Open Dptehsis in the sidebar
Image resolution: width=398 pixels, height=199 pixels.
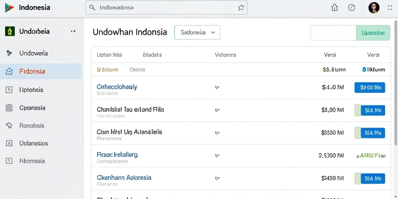(x=40, y=90)
